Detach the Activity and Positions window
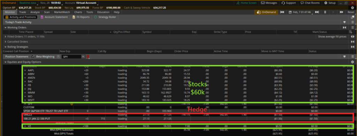The image size is (357, 136). point(352,17)
